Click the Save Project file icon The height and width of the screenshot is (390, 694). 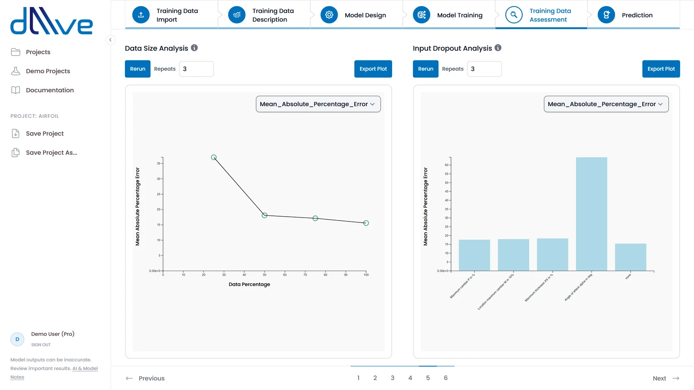coord(16,133)
